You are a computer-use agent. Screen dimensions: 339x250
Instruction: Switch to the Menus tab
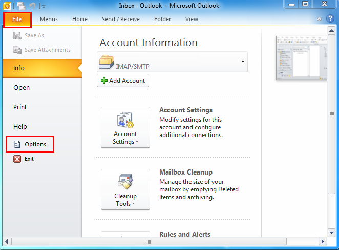[x=49, y=19]
